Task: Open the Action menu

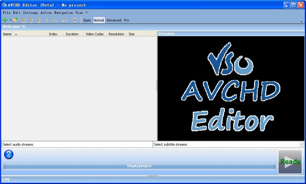Action: 46,13
